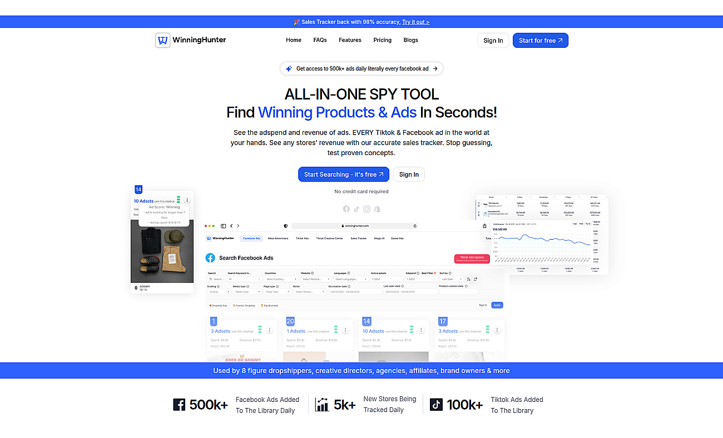
Task: Open Home in the top navigation
Action: 294,40
